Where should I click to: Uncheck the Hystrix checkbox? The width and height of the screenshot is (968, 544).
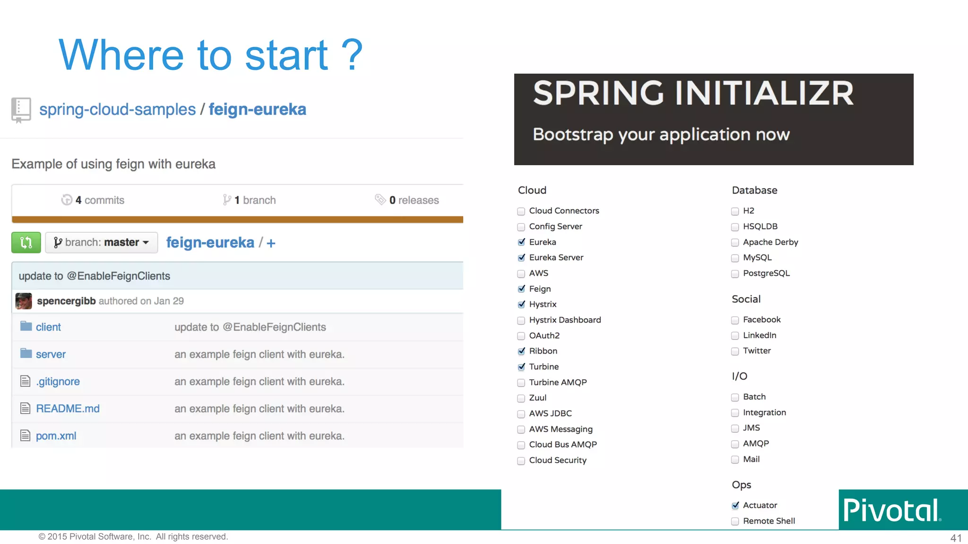pyautogui.click(x=521, y=305)
